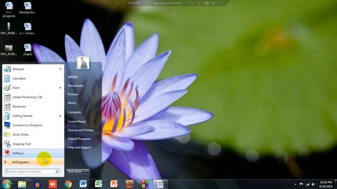Open the Action Center flag icon

coord(301,184)
